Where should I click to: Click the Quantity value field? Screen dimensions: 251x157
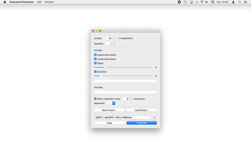pos(109,43)
